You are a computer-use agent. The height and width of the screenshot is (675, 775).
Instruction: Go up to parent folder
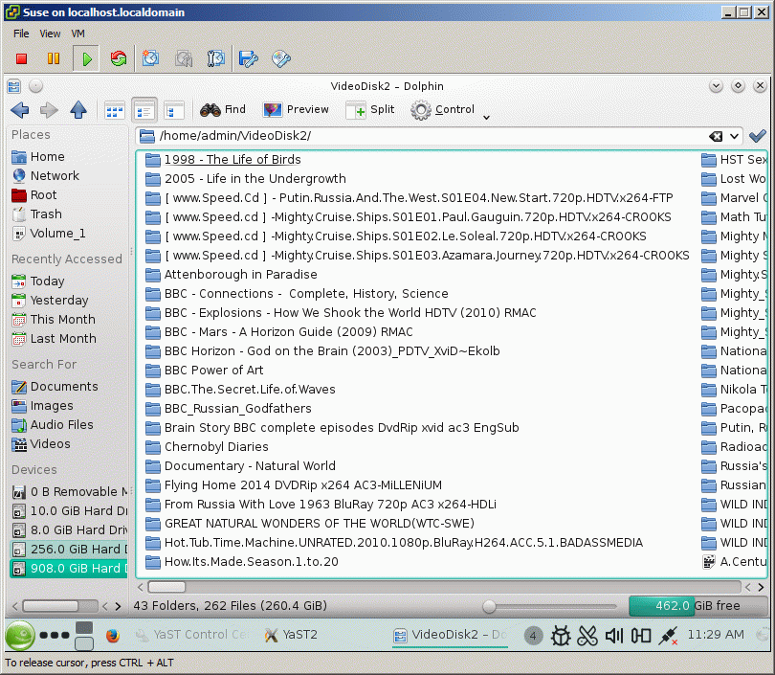click(x=78, y=109)
